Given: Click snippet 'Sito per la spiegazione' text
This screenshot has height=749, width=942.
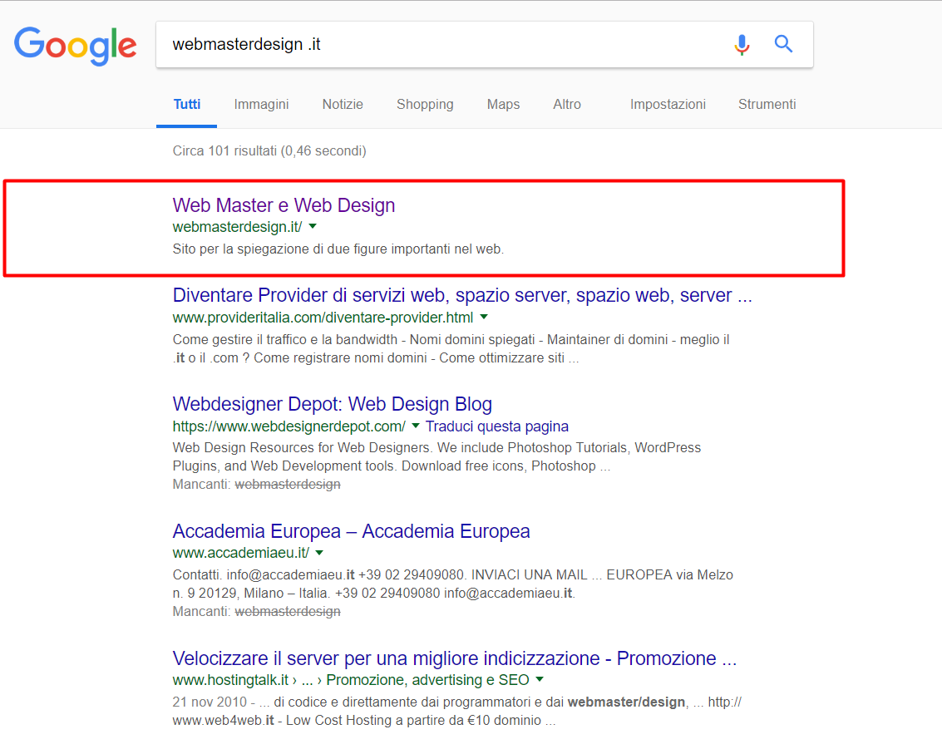Looking at the screenshot, I should pos(338,249).
